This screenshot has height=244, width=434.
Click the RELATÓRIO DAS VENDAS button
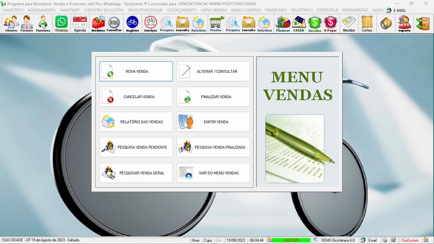[x=136, y=121]
